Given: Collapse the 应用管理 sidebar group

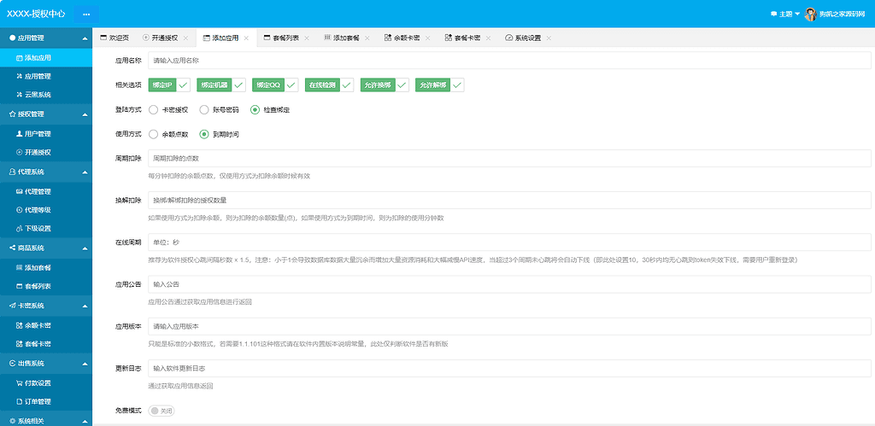Looking at the screenshot, I should pyautogui.click(x=85, y=38).
